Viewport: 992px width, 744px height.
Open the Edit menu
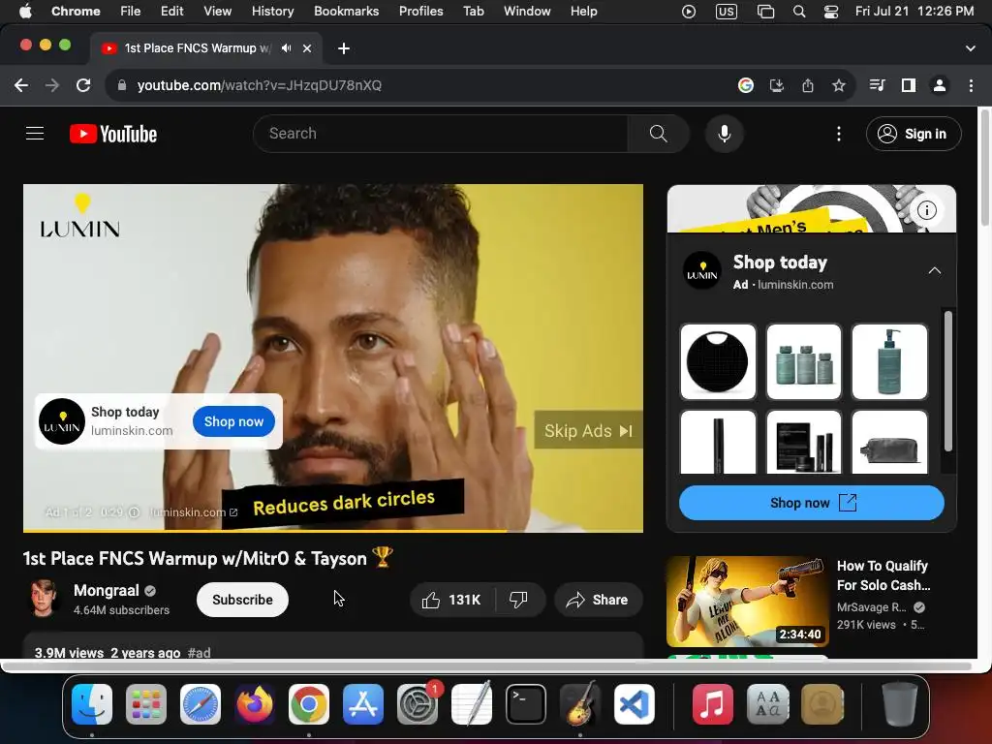pos(171,11)
